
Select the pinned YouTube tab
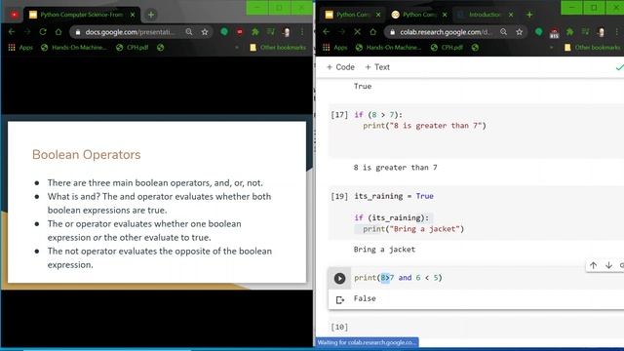pyautogui.click(x=15, y=15)
